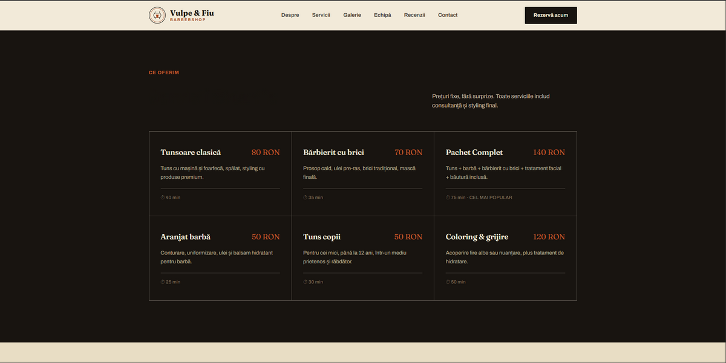The height and width of the screenshot is (363, 726).
Task: Click the clock icon beside 50 min
Action: (448, 282)
